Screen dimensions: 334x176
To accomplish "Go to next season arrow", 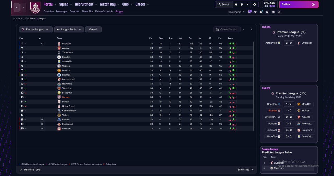I will [251, 30].
